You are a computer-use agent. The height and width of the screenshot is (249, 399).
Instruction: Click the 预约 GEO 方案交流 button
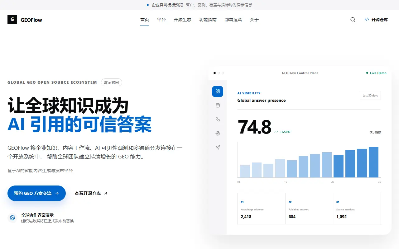[36, 193]
